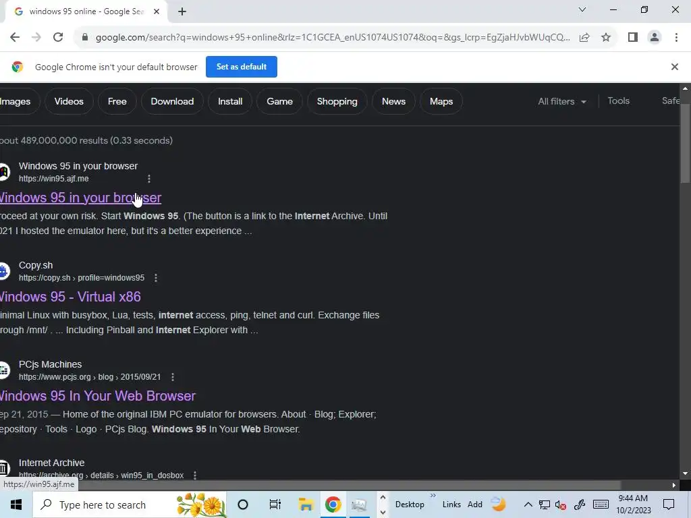Open more options for win95.ajf.me result
Viewport: 691px width, 518px height.
tap(149, 179)
